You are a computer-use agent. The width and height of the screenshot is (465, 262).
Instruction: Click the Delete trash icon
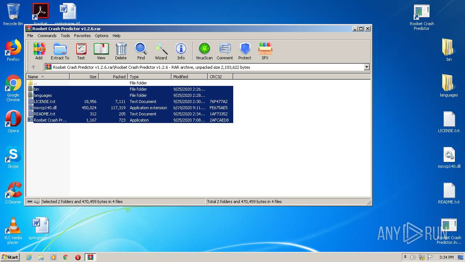[x=121, y=51]
